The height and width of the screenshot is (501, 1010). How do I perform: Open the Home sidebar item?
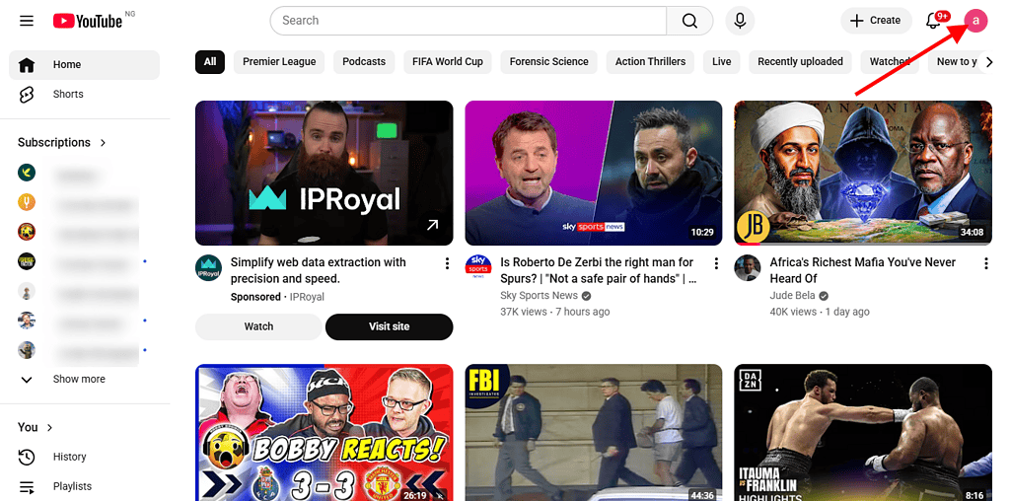click(x=84, y=64)
